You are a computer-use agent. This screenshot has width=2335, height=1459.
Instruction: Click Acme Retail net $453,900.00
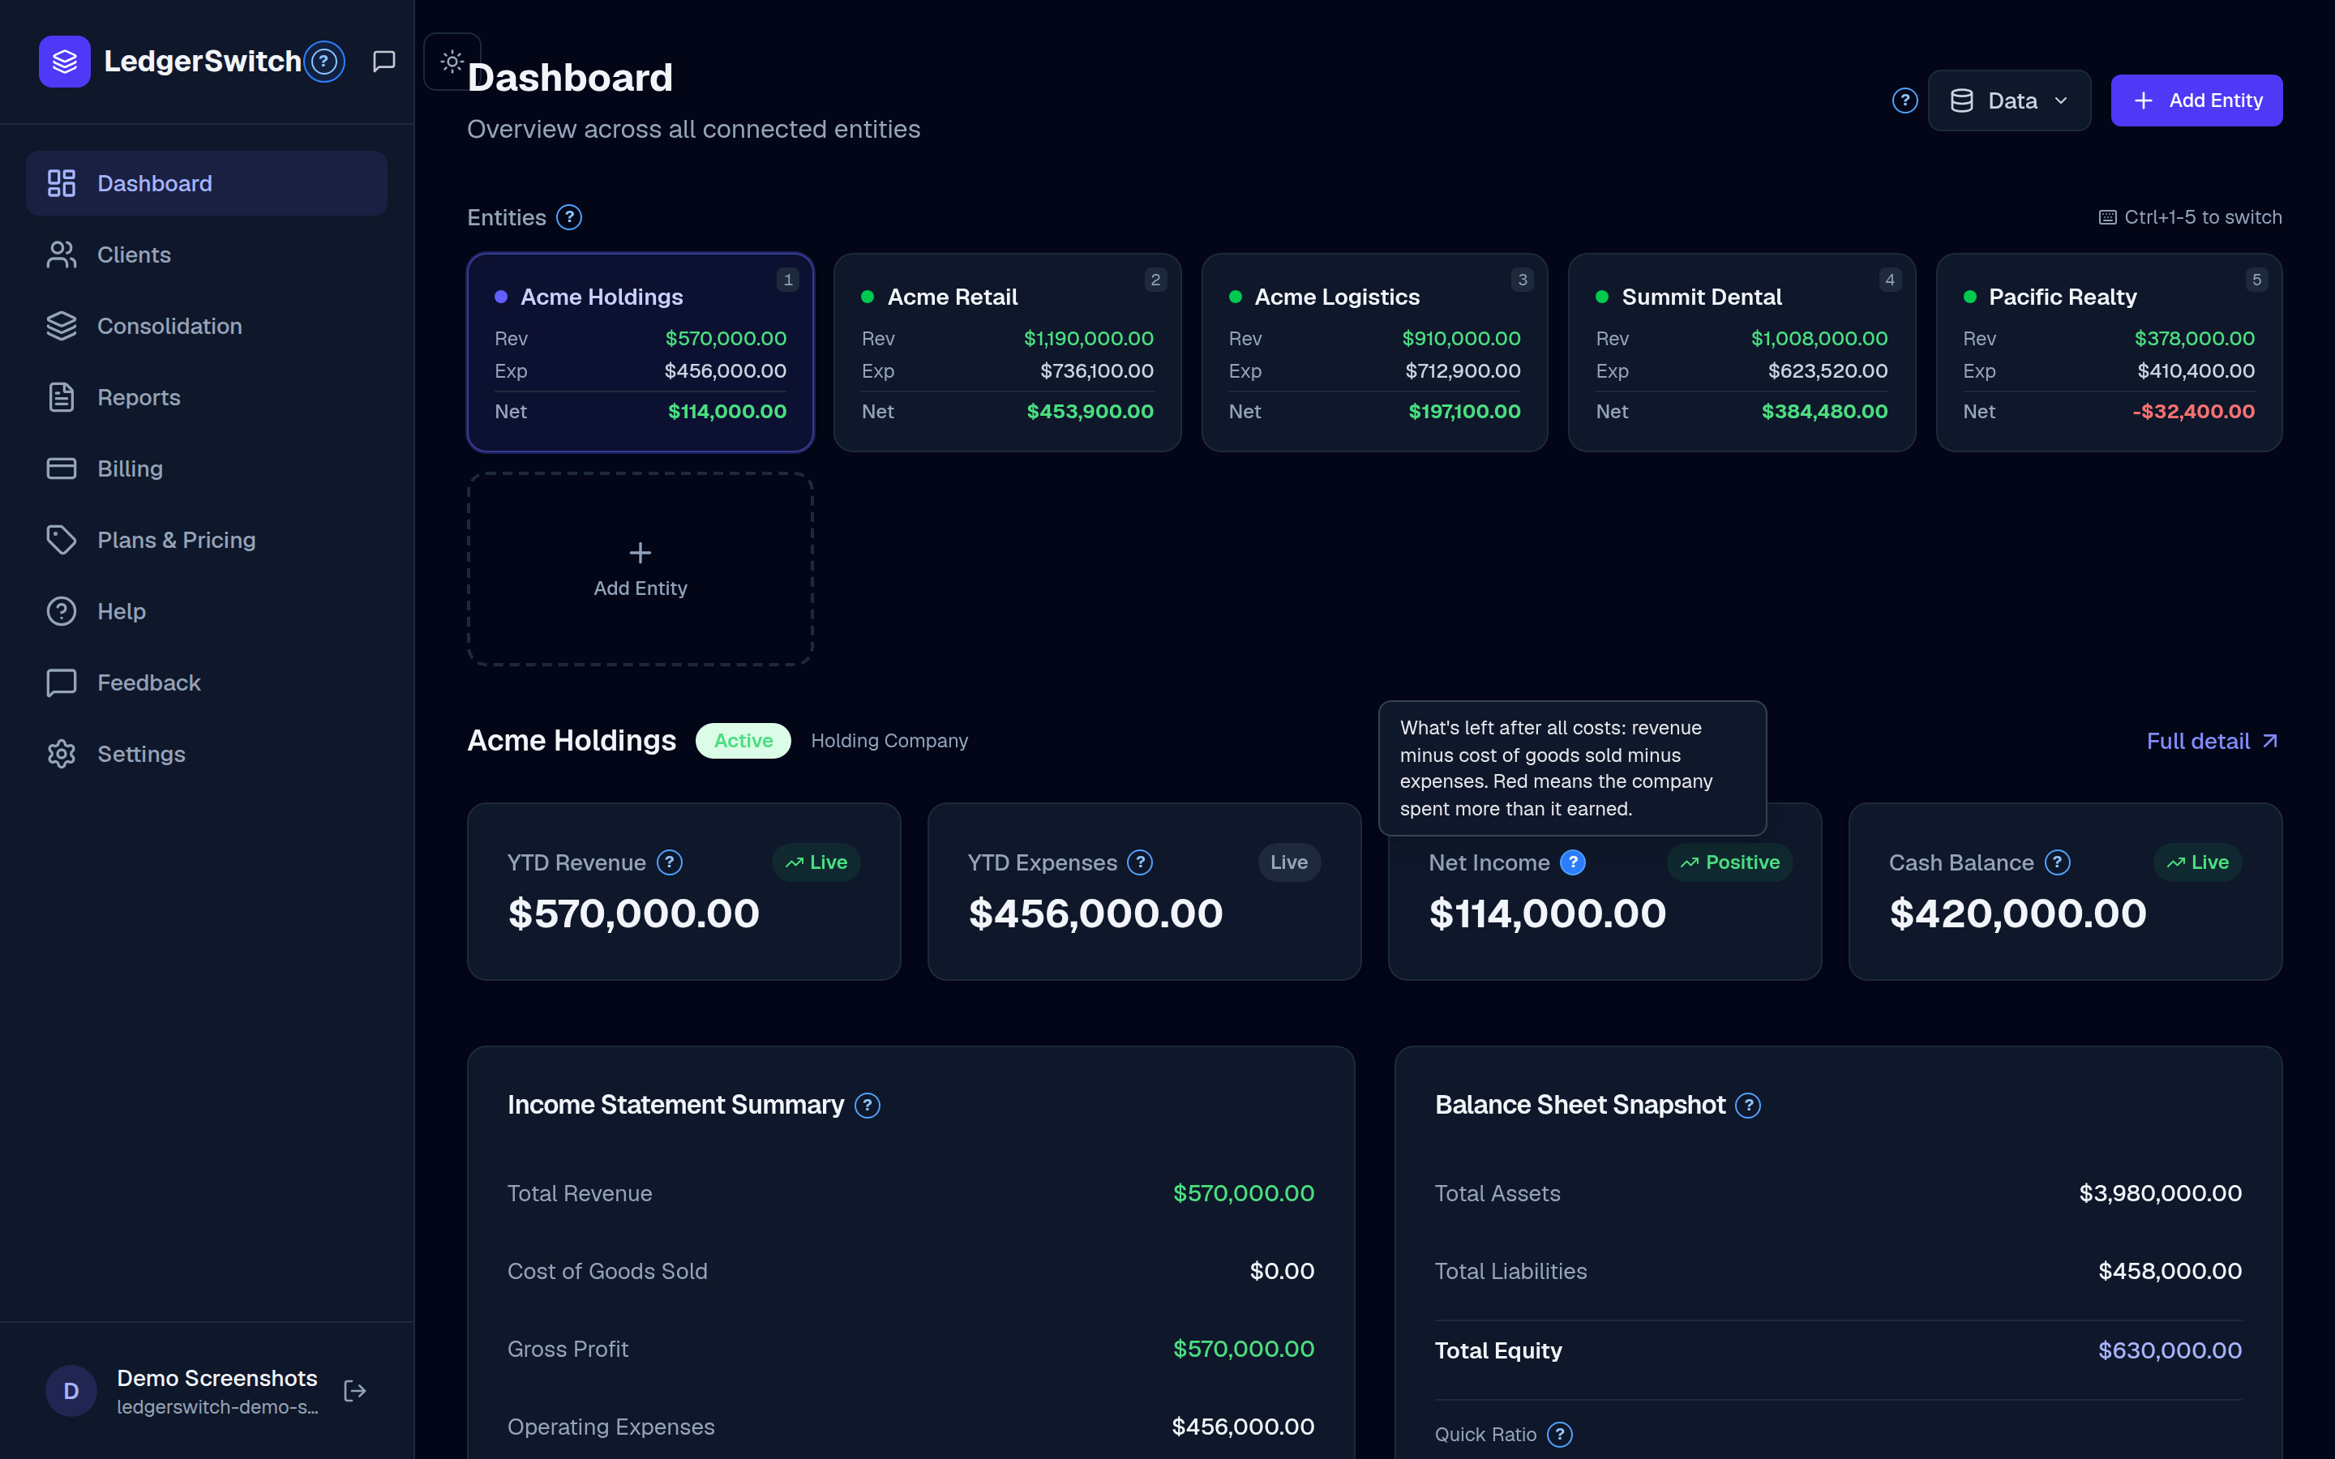point(1090,412)
